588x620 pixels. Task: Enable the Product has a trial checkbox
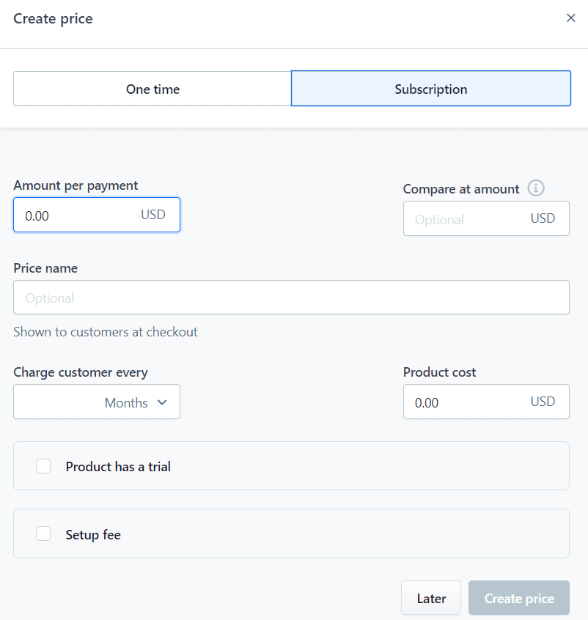pos(43,466)
